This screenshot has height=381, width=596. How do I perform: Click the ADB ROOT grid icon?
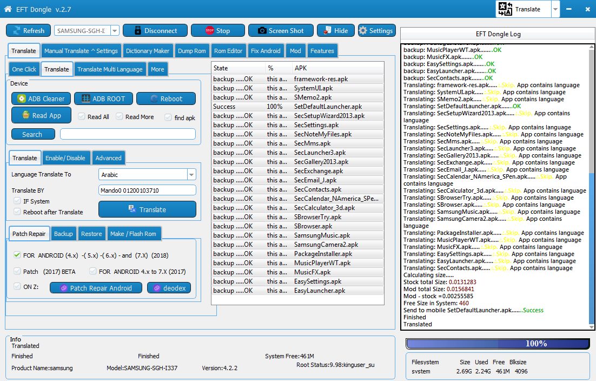[86, 98]
